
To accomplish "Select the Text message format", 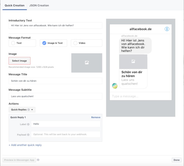I will point(22,43).
